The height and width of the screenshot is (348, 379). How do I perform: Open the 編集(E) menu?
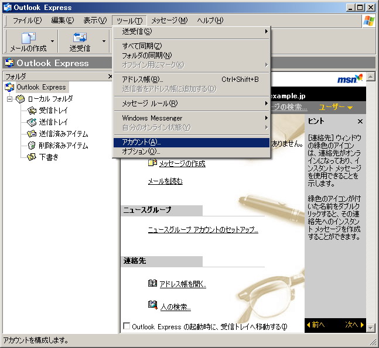tap(62, 20)
